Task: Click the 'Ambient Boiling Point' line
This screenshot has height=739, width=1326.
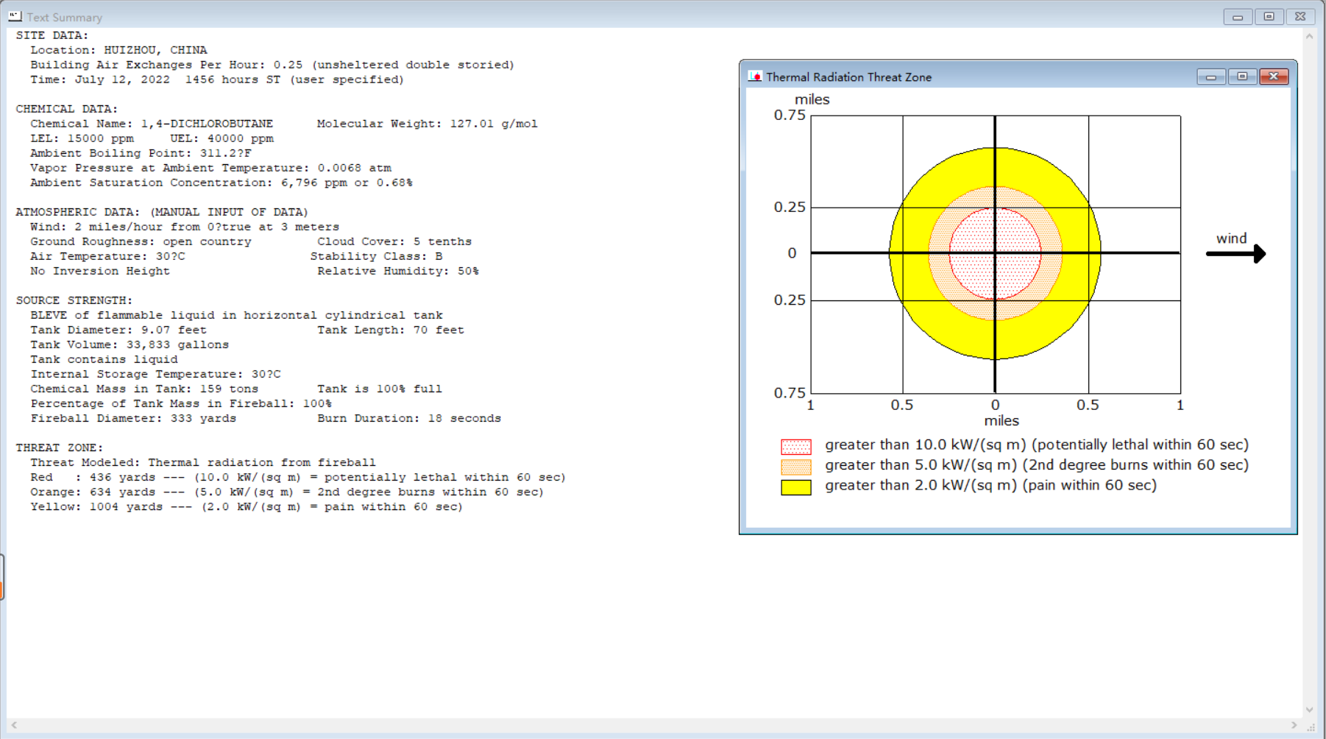Action: pos(141,153)
